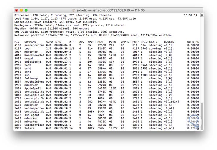Click mdworker PID 4017
The height and width of the screenshot is (150, 217).
coord(18,52)
